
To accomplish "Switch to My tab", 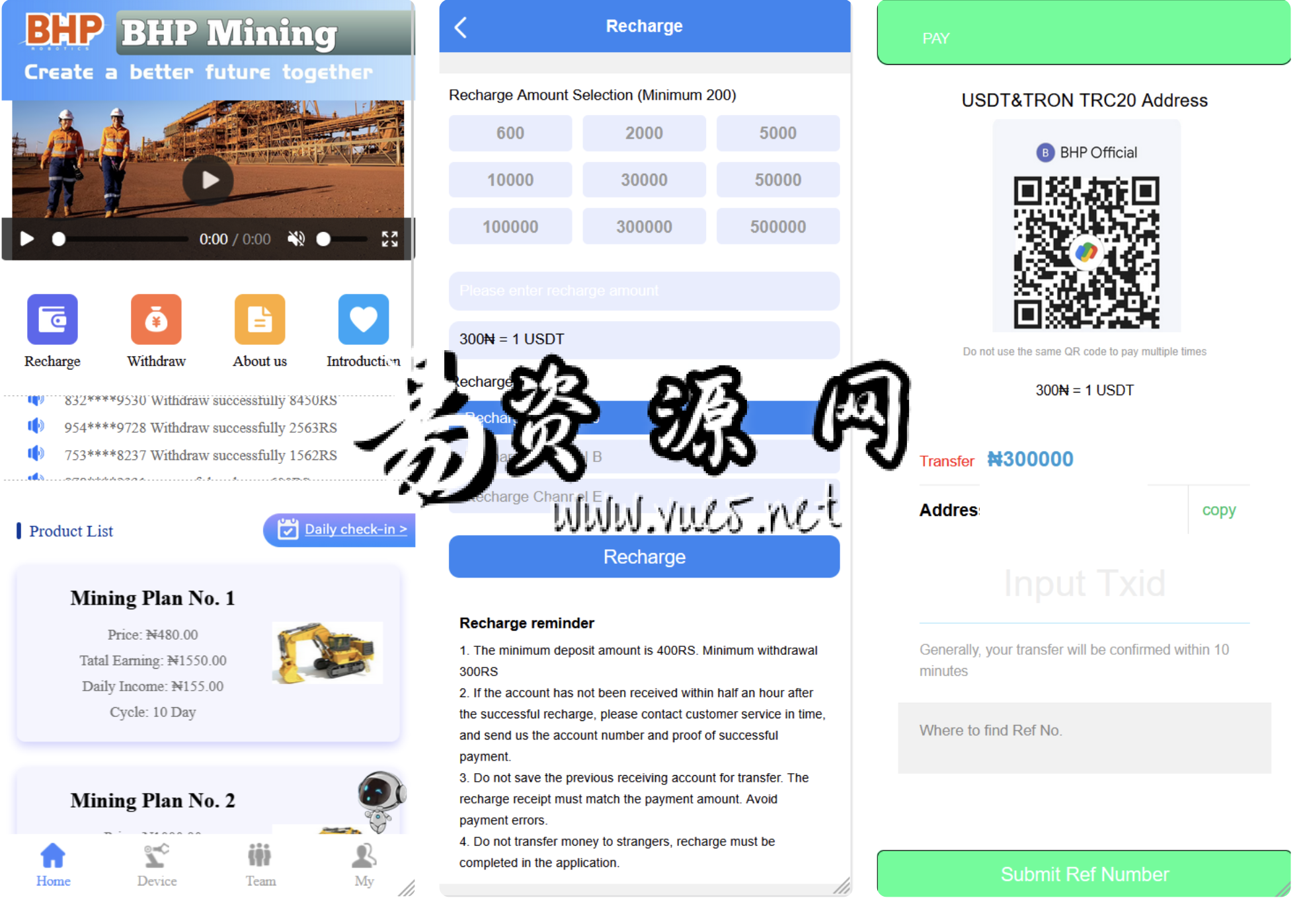I will 364,865.
